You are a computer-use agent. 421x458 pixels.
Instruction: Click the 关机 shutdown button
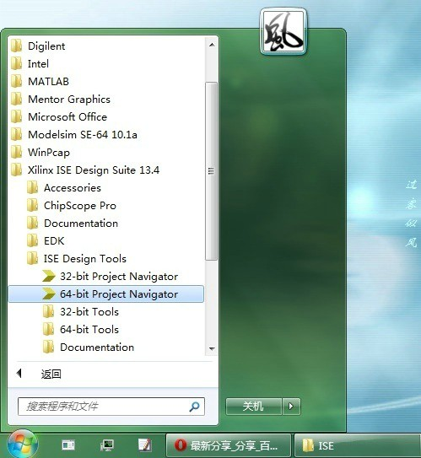[254, 407]
